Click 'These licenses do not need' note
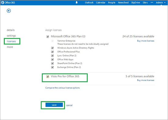The height and width of the screenshot is (120, 168). [83, 44]
